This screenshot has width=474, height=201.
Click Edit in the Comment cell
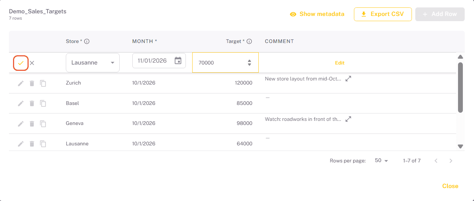[x=340, y=63]
